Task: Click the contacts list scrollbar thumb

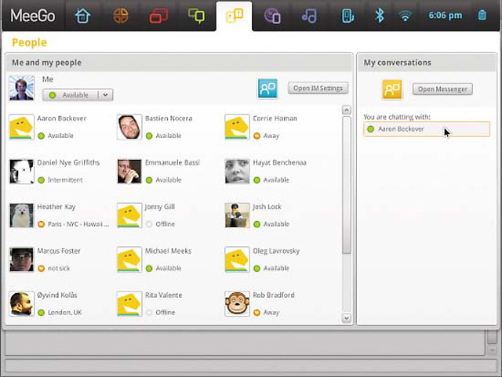Action: click(347, 185)
